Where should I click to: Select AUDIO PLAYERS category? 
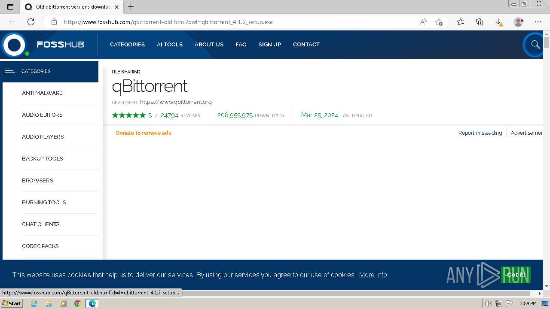pos(43,137)
